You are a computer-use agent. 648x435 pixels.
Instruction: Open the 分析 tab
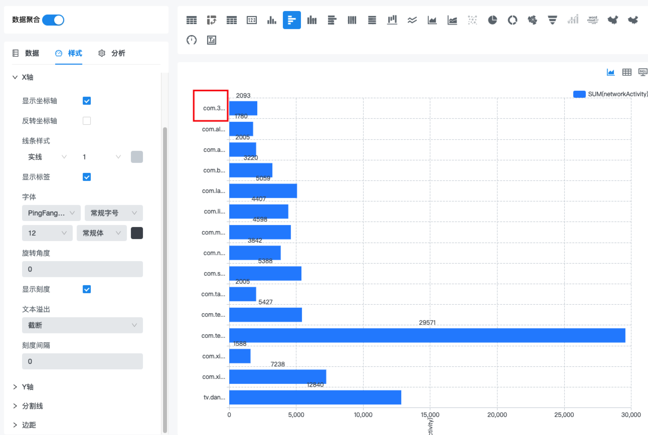click(x=118, y=53)
